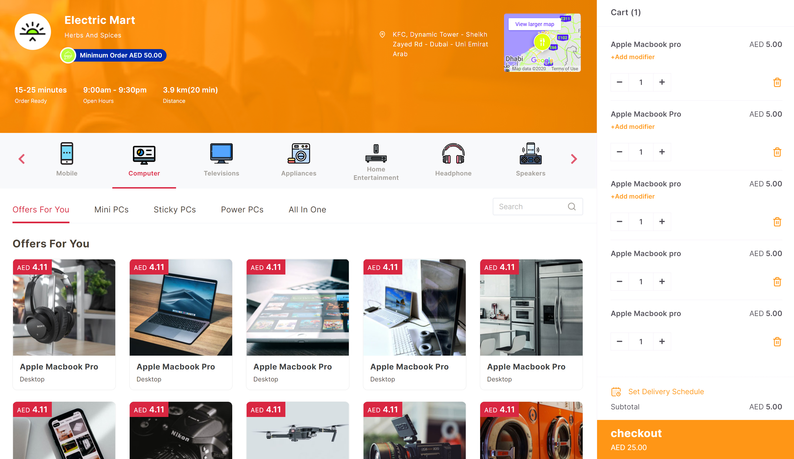The height and width of the screenshot is (459, 794).
Task: Select the Computer category icon
Action: click(144, 155)
